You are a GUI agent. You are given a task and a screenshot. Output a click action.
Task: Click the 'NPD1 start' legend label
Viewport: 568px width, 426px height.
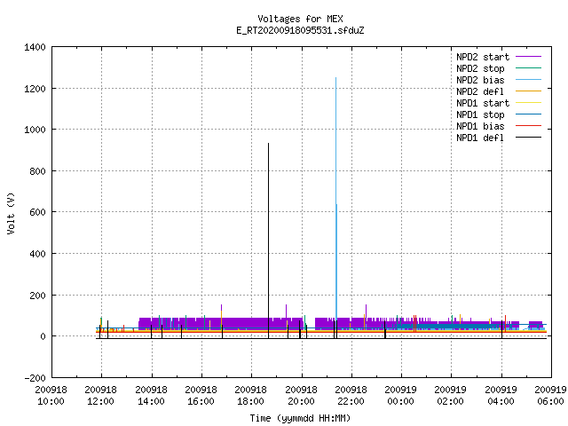point(483,103)
